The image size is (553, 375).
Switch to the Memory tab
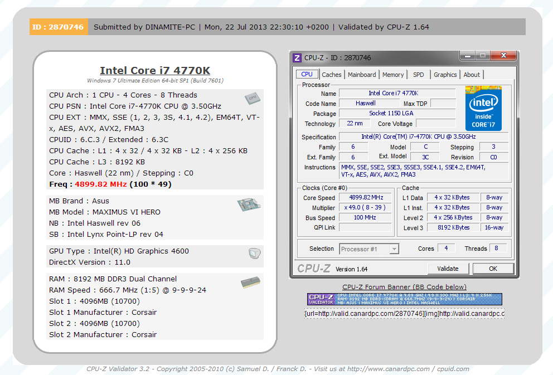coord(393,75)
